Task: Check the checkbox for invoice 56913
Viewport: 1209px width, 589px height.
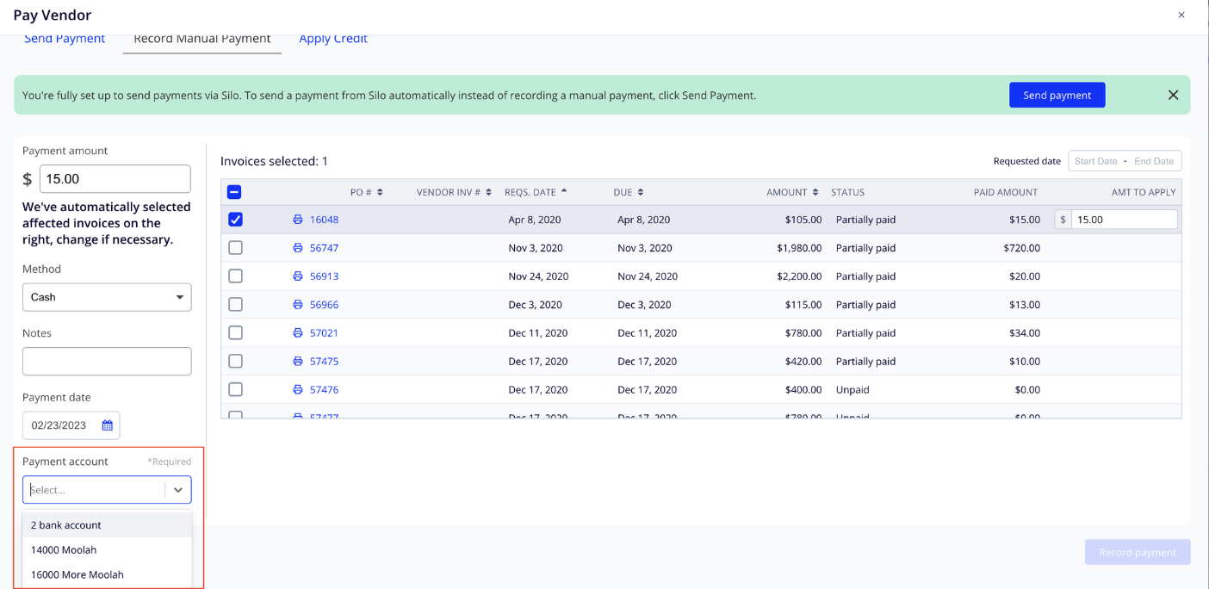Action: point(235,276)
